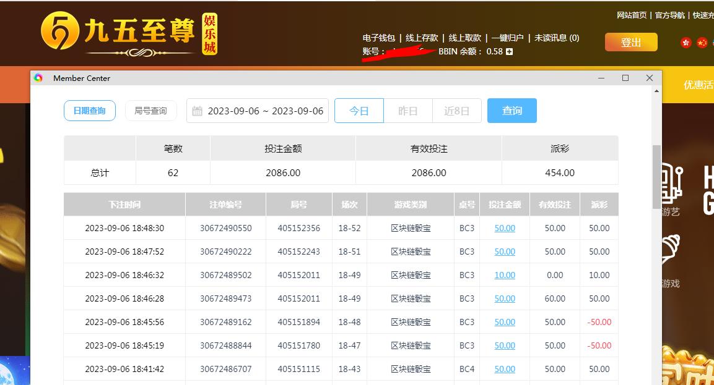Choose the 近8日 date range
Screen dimensions: 714x385
tap(457, 111)
